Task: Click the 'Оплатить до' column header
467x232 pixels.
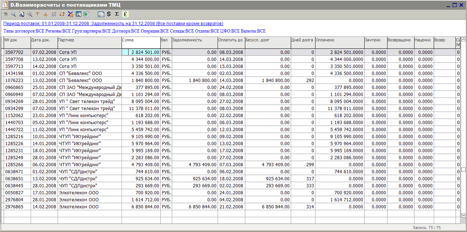Action: [231, 42]
